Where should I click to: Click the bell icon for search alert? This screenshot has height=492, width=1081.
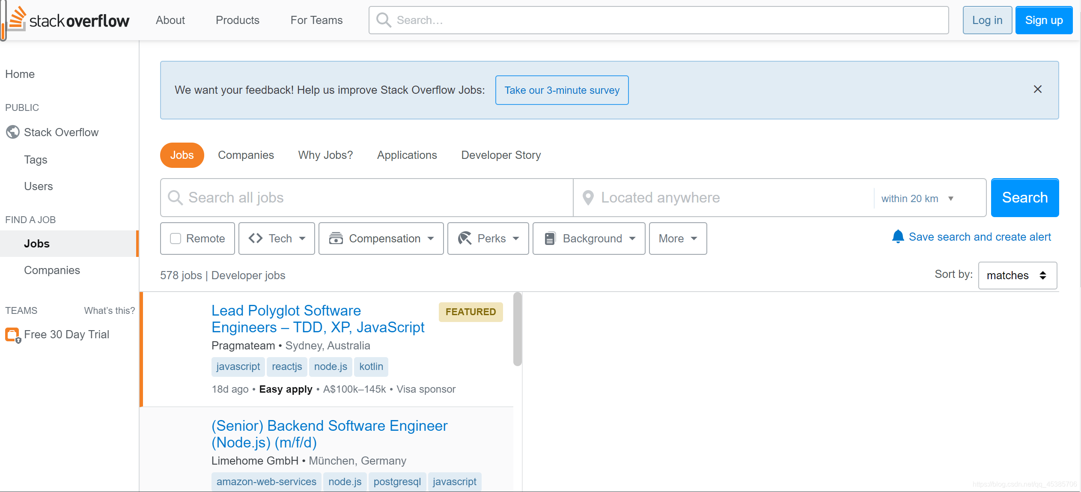(x=898, y=237)
